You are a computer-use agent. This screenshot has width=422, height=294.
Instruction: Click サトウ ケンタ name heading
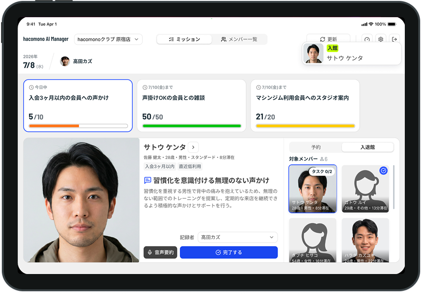[x=165, y=147]
